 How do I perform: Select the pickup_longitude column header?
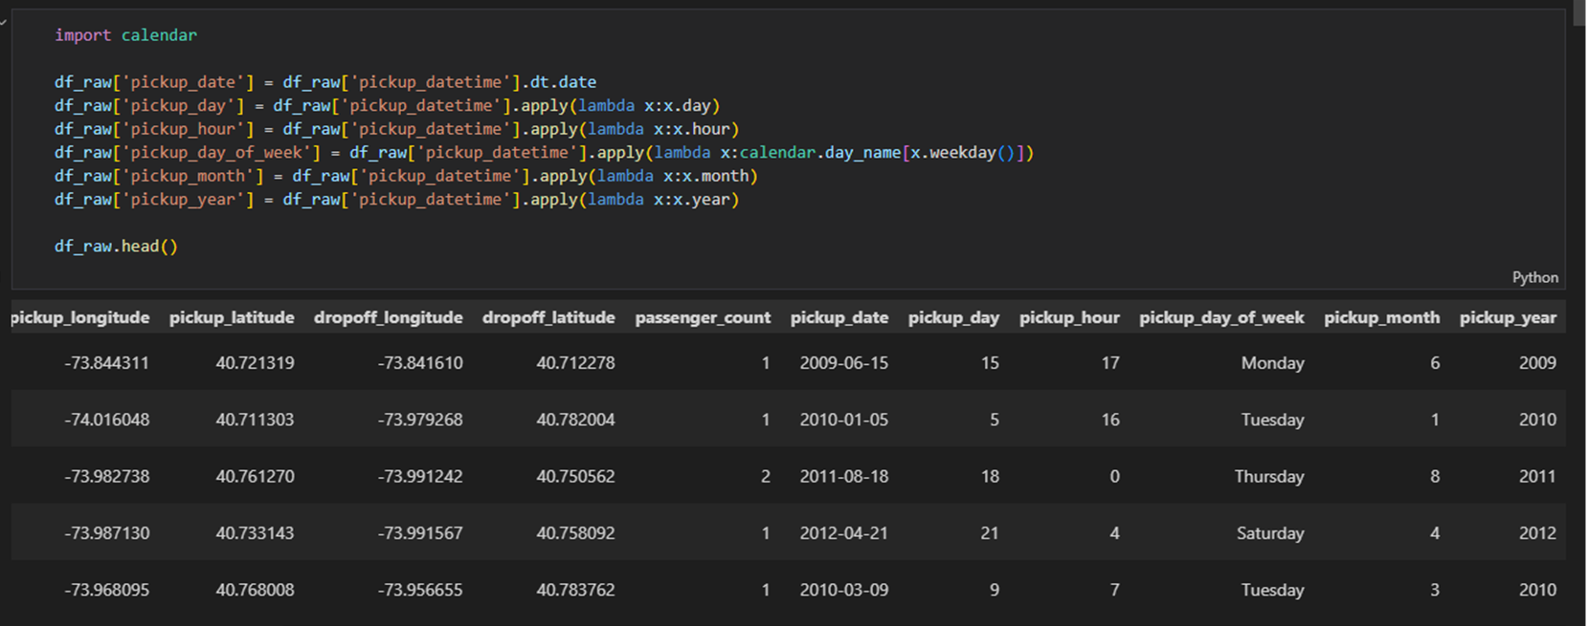[x=79, y=317]
